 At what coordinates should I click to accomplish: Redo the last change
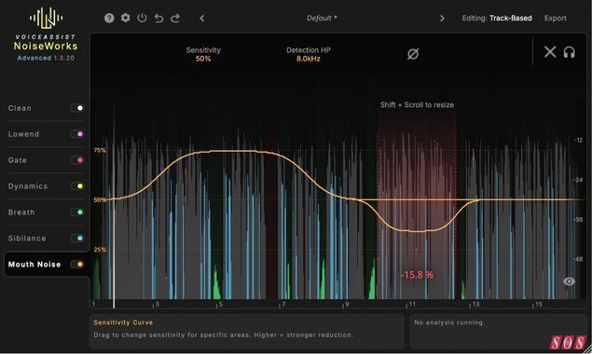click(x=175, y=18)
